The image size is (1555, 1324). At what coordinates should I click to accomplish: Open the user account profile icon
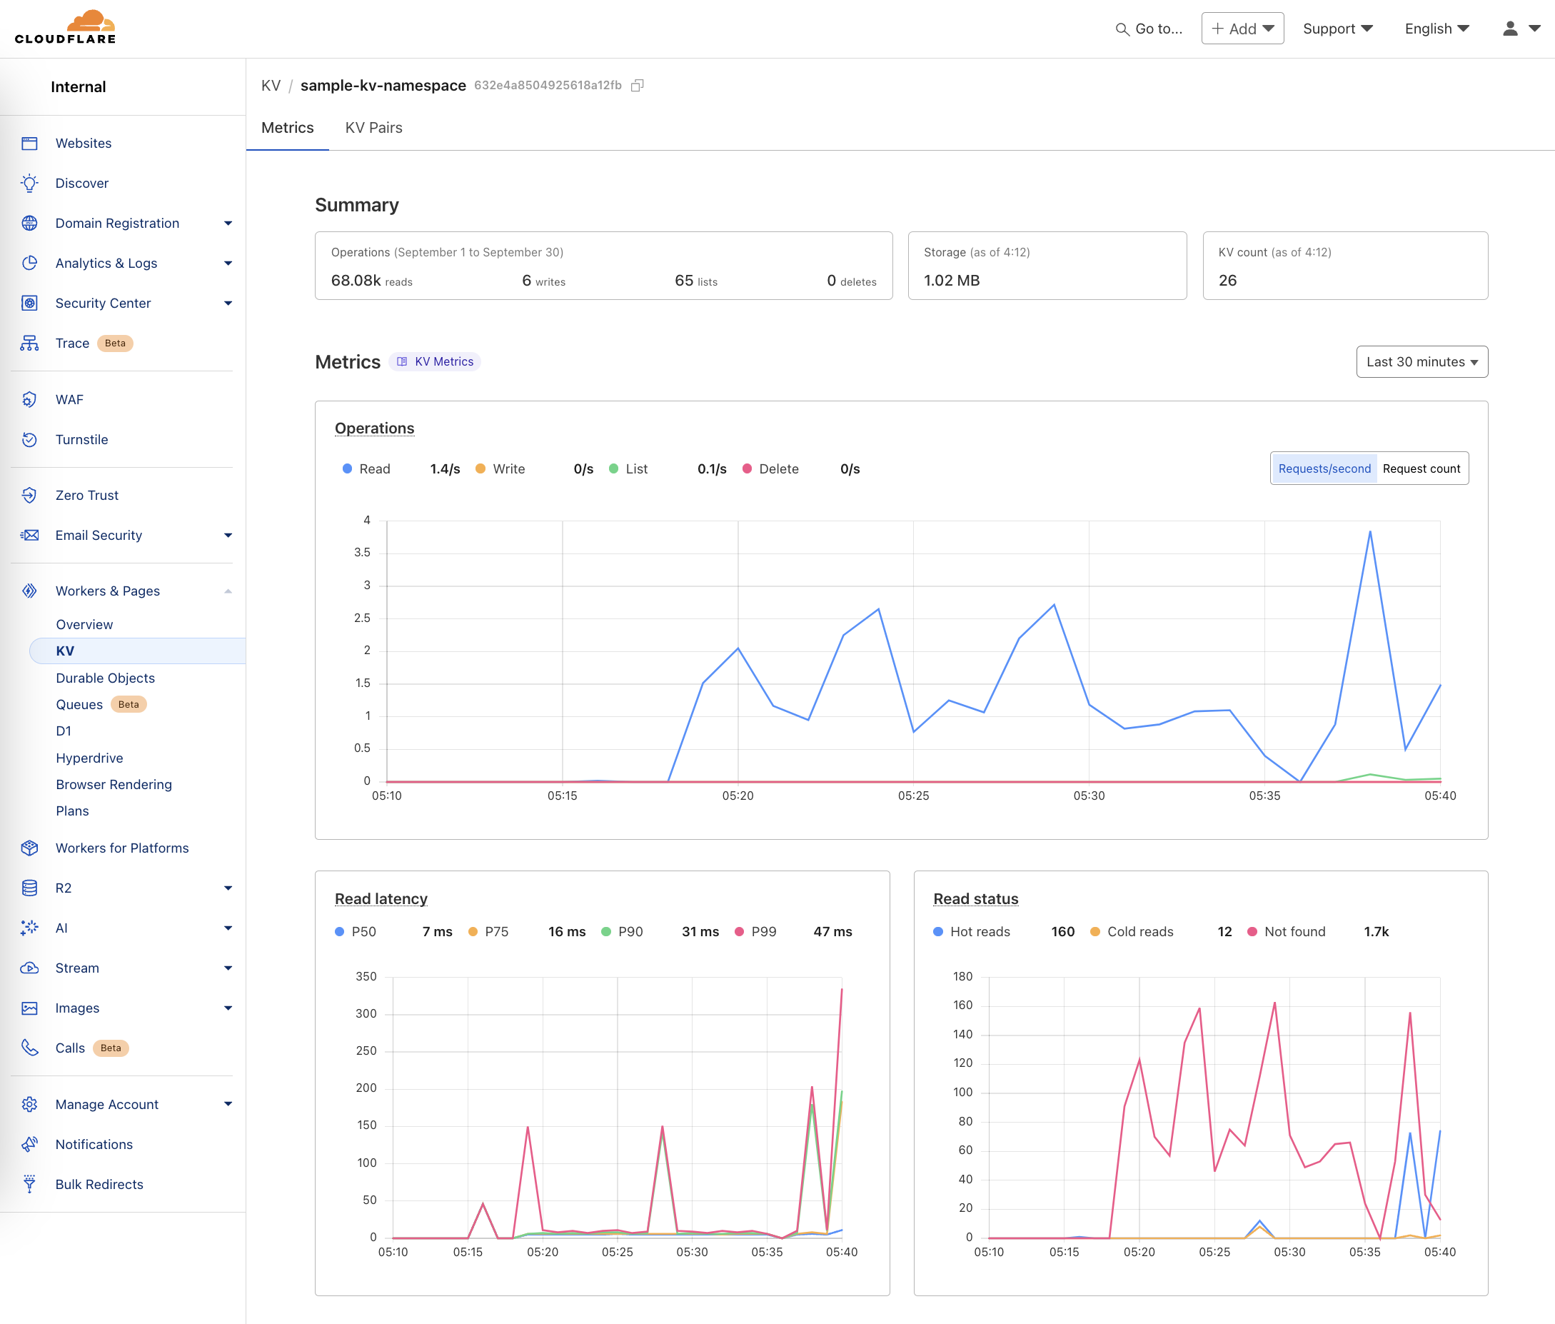[x=1510, y=29]
